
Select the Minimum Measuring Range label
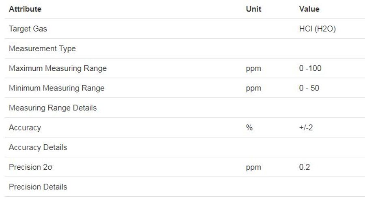56,88
